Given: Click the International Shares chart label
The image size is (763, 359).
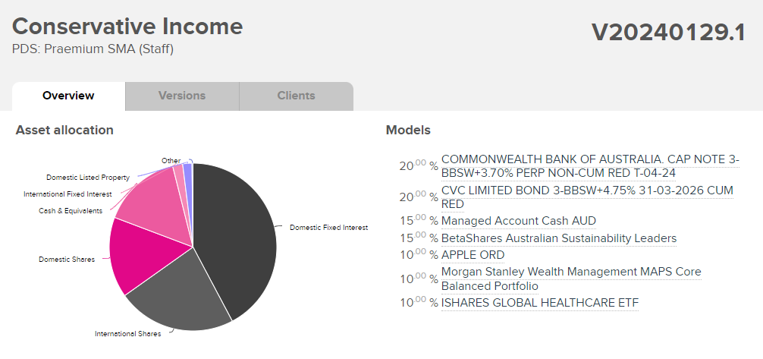Looking at the screenshot, I should pos(127,334).
